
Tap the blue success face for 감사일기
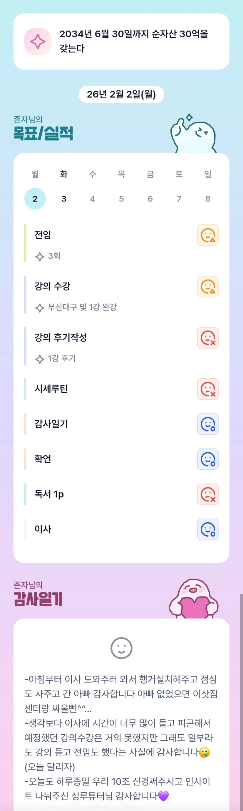pyautogui.click(x=208, y=424)
